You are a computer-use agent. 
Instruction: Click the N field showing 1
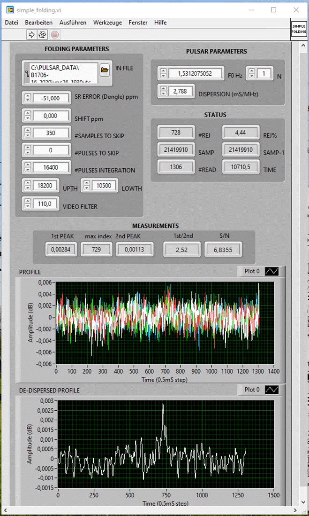point(264,73)
